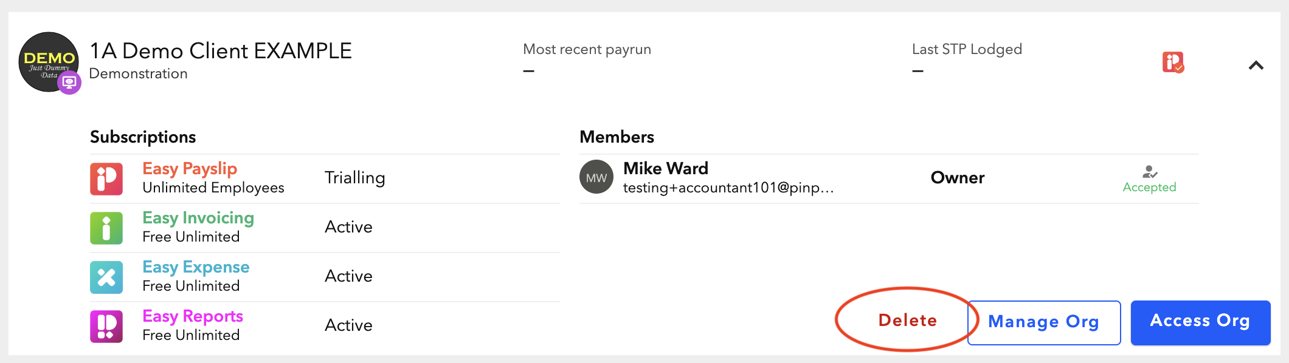Click the 1A Demo Client EXAMPLE title

tap(221, 51)
